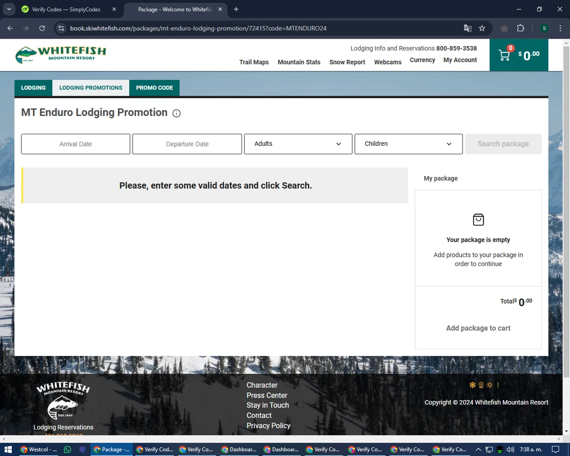Click the browser address bar URL
570x456 pixels.
198,28
